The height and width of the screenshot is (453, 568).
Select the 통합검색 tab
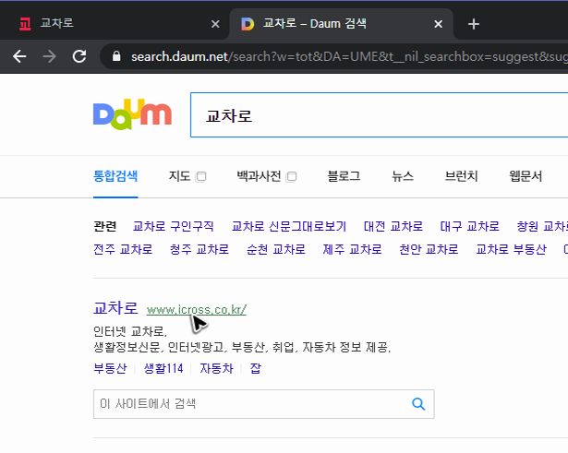(x=115, y=176)
